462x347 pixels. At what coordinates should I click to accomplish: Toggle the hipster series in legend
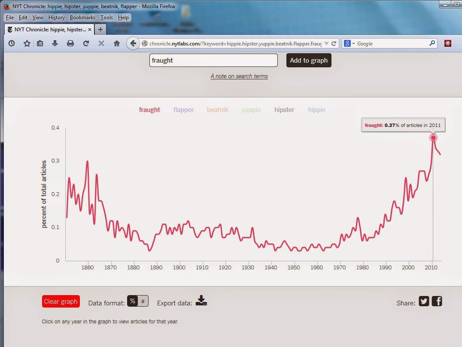coord(284,110)
